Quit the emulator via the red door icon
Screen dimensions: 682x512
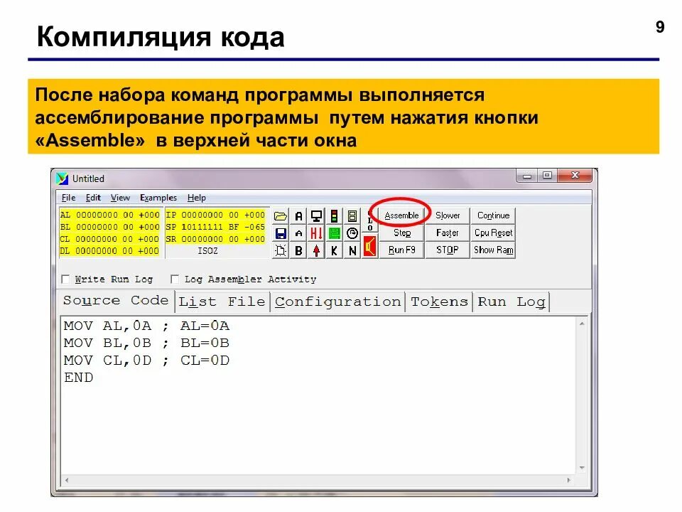(369, 247)
